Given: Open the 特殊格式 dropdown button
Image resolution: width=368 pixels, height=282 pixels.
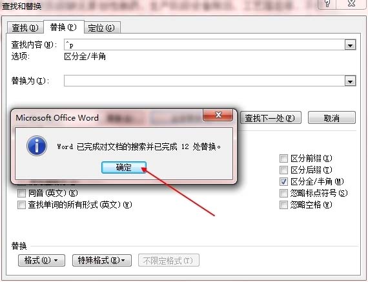Looking at the screenshot, I should (102, 260).
